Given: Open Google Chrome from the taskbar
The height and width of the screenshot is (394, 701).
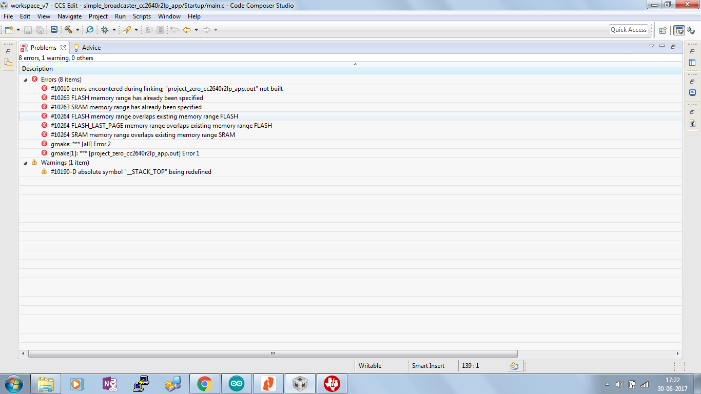Looking at the screenshot, I should 205,383.
